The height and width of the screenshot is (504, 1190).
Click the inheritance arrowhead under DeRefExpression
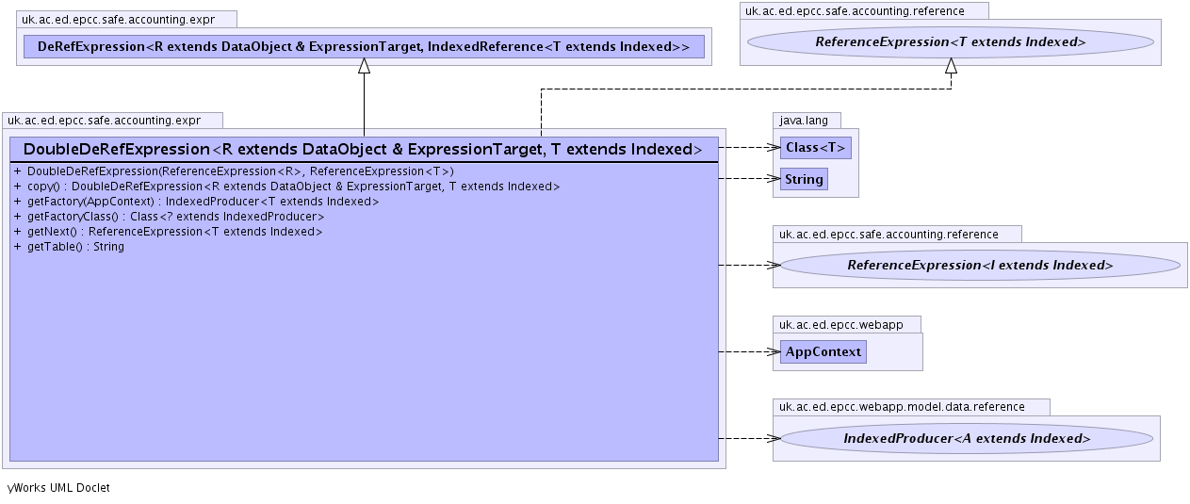[x=364, y=65]
